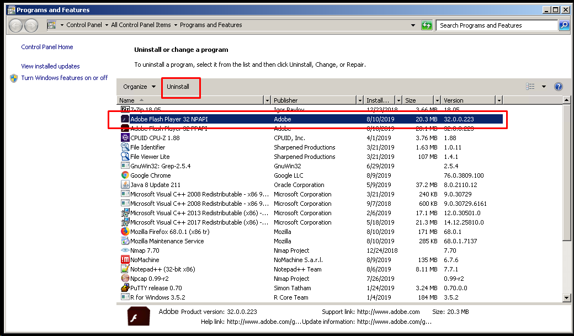Click the R for Windows icon
This screenshot has height=336, width=574.
pyautogui.click(x=125, y=297)
